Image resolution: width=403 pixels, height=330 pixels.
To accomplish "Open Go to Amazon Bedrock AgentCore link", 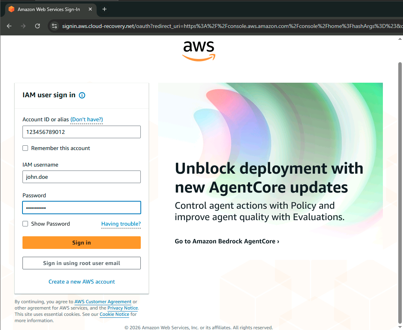I will point(227,241).
